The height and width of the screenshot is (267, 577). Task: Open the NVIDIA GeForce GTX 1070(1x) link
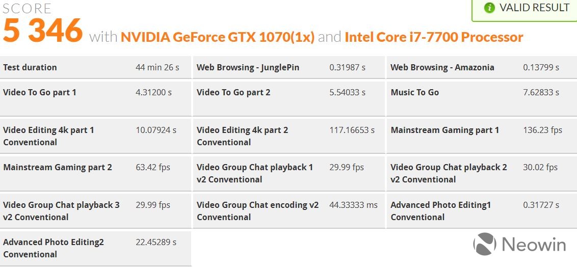point(218,37)
